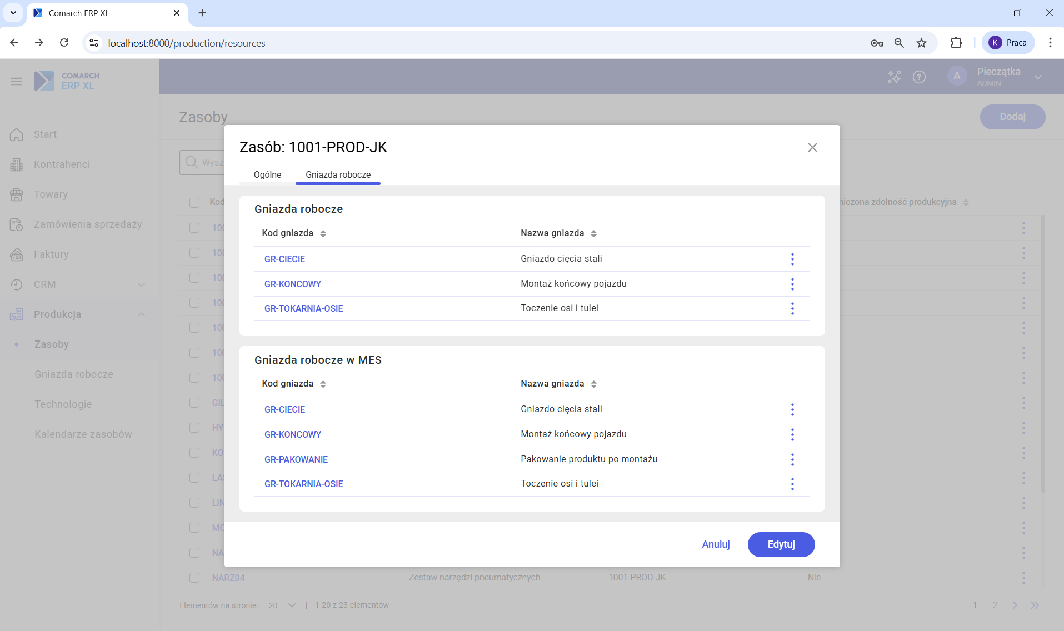Go to Start in the sidebar
Viewport: 1064px width, 631px height.
[45, 134]
